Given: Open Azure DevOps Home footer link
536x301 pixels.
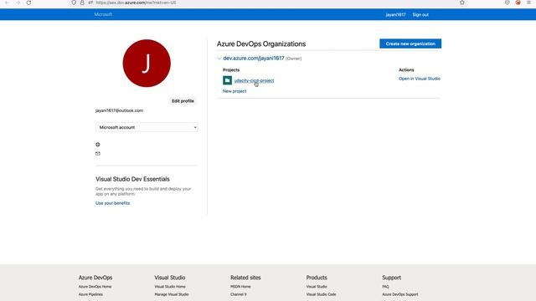Looking at the screenshot, I should [95, 287].
